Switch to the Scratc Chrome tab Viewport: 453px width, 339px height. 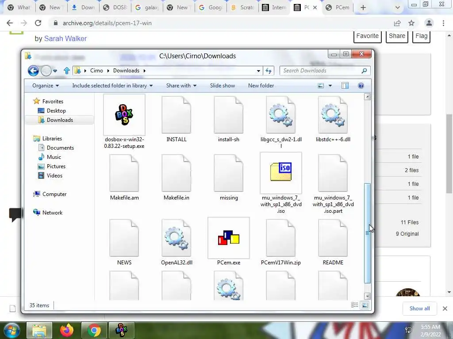coord(243,8)
